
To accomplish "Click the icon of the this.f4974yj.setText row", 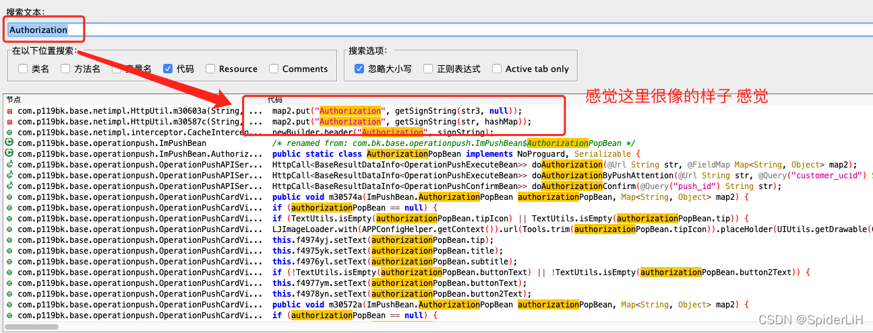I will point(9,239).
